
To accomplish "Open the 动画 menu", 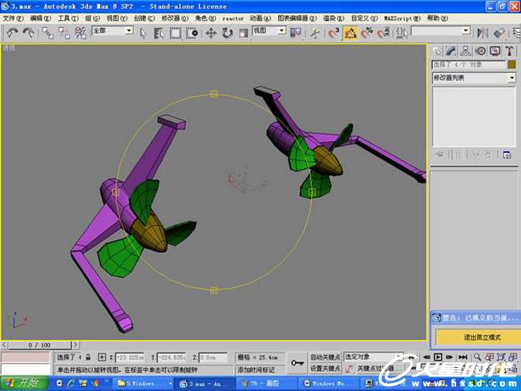I will [260, 18].
